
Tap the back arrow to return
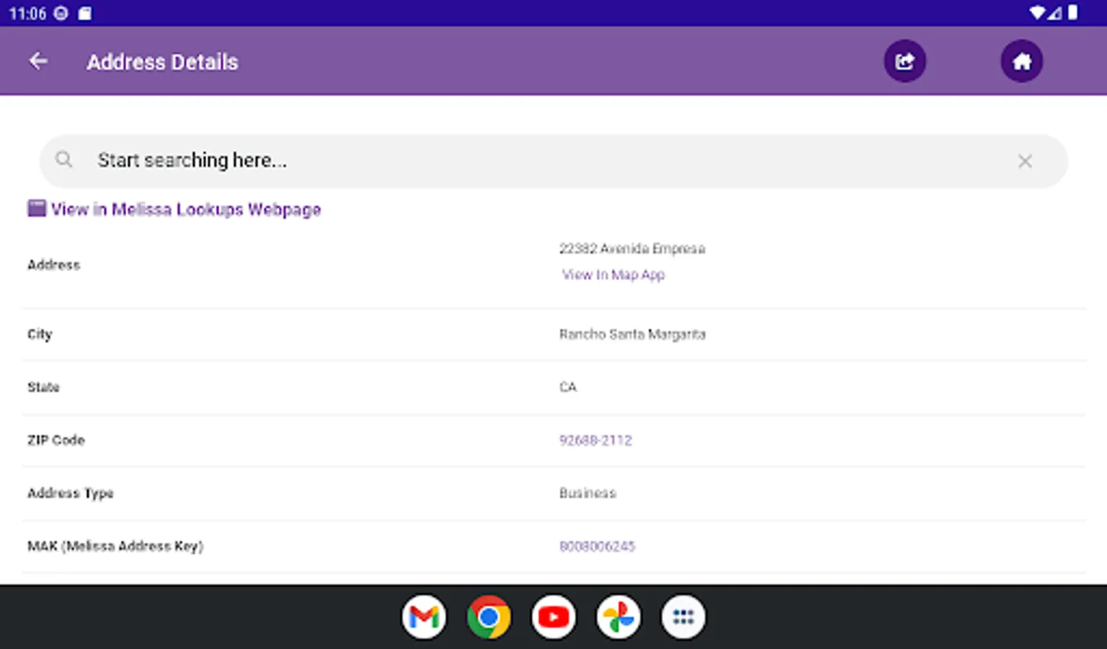37,61
